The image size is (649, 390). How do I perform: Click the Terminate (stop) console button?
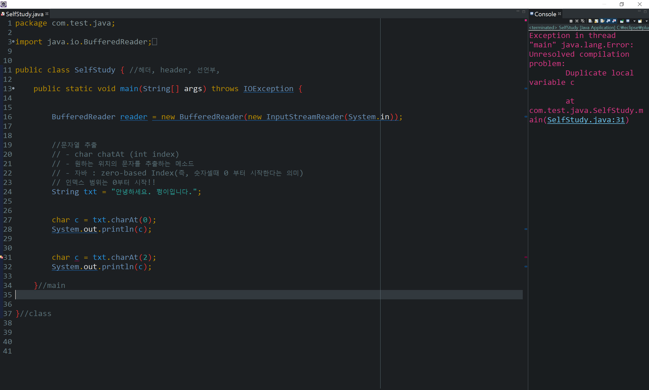[571, 21]
